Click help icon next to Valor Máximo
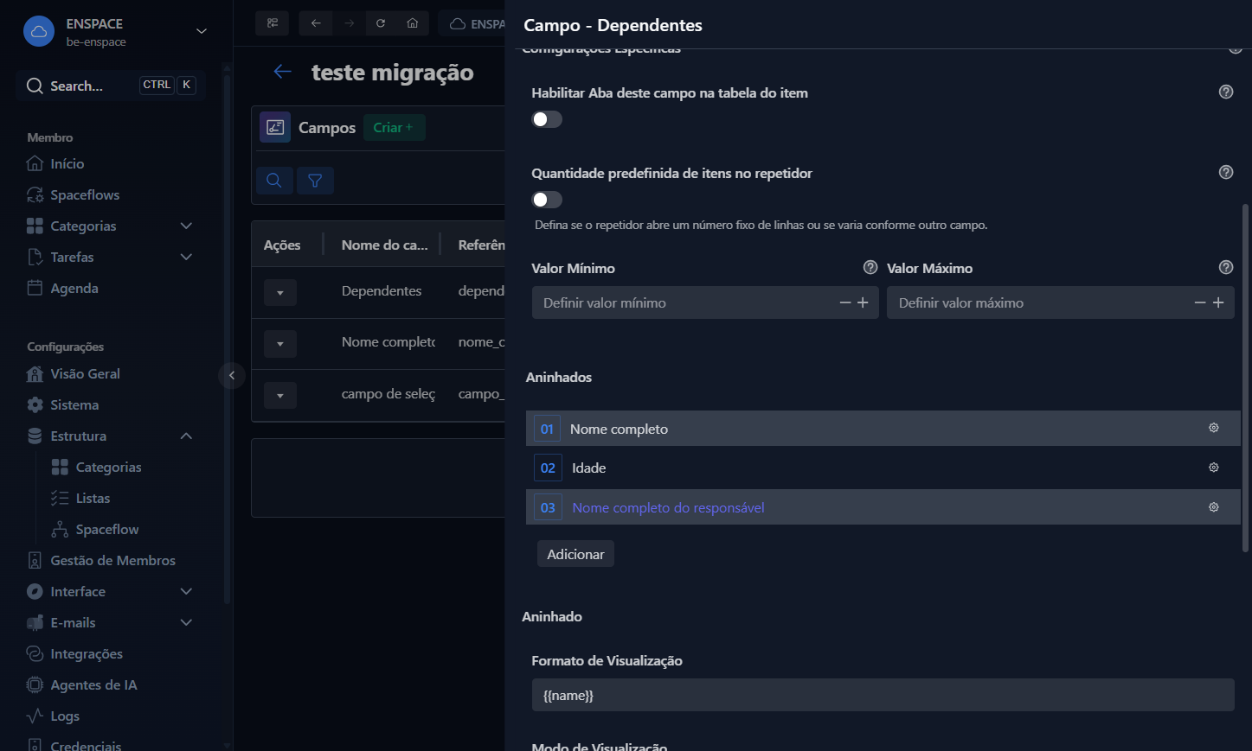Image resolution: width=1252 pixels, height=751 pixels. coord(1226,267)
